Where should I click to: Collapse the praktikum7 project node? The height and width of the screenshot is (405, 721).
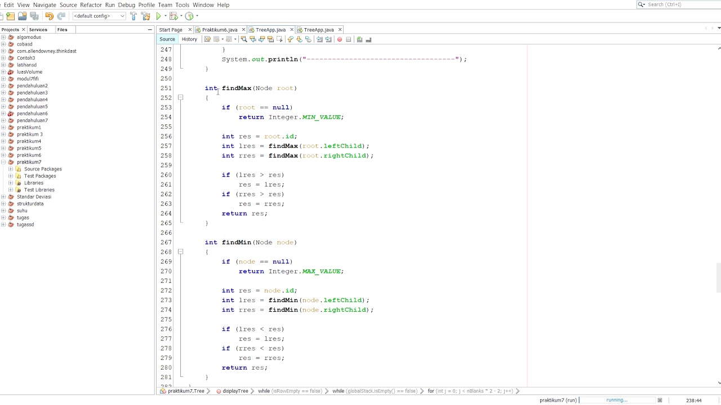coord(3,162)
